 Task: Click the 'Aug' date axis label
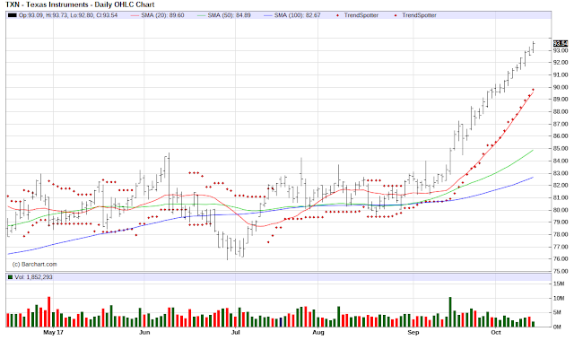click(318, 333)
